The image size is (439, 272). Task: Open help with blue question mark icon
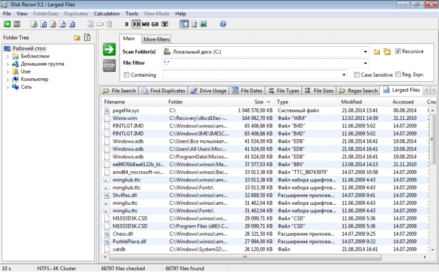tap(223, 24)
